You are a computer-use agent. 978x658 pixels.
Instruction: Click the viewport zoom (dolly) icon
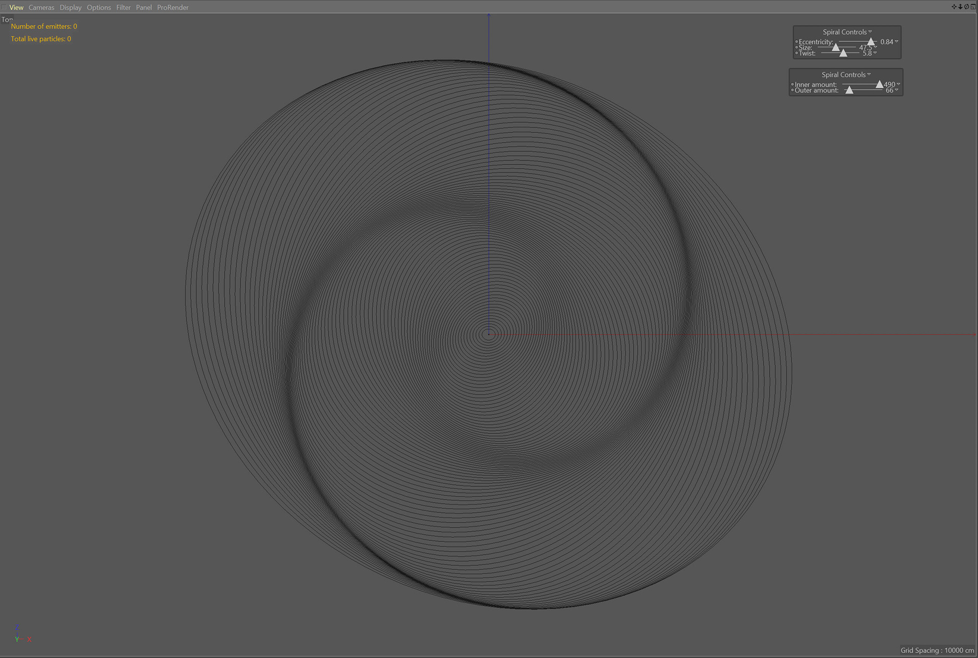click(960, 7)
